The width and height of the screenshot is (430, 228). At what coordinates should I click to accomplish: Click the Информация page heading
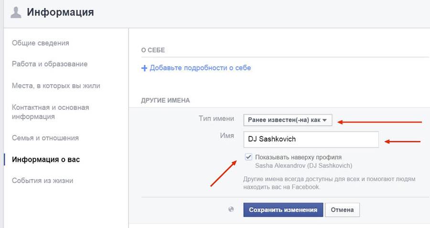click(x=60, y=12)
